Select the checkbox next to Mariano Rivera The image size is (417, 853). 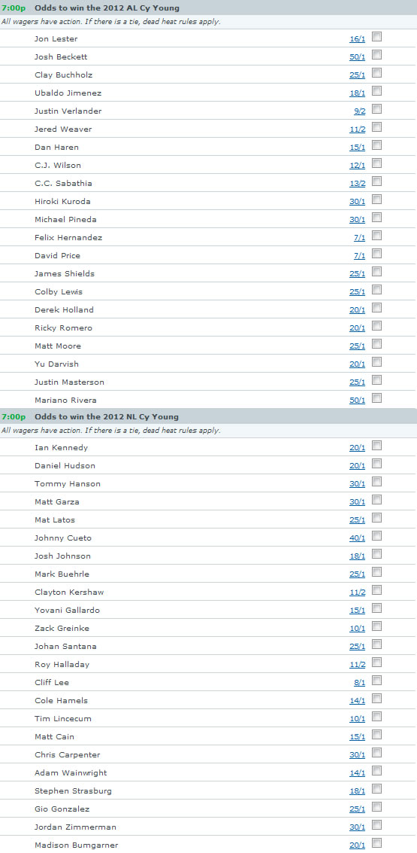[x=377, y=398]
